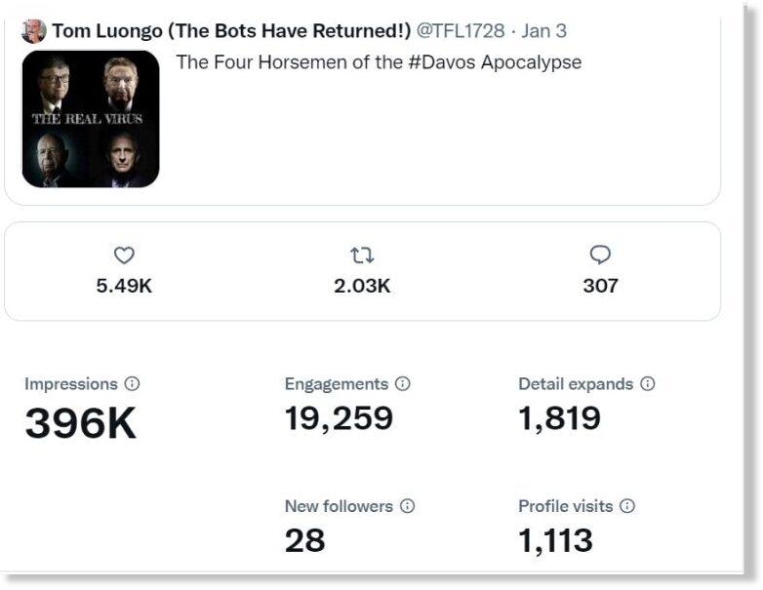763x590 pixels.
Task: Open the Engagements info icon
Action: click(402, 384)
